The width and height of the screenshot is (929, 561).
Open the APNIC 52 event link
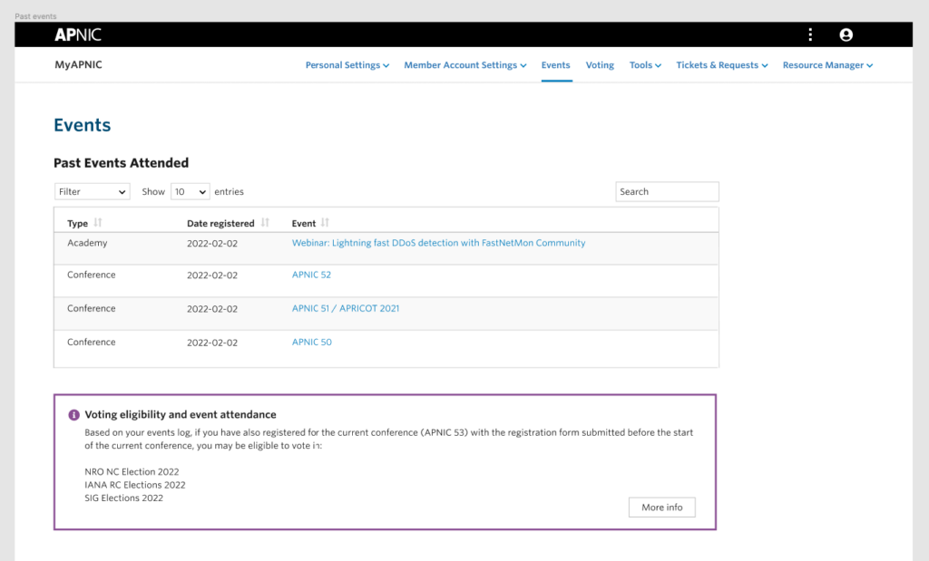point(312,275)
